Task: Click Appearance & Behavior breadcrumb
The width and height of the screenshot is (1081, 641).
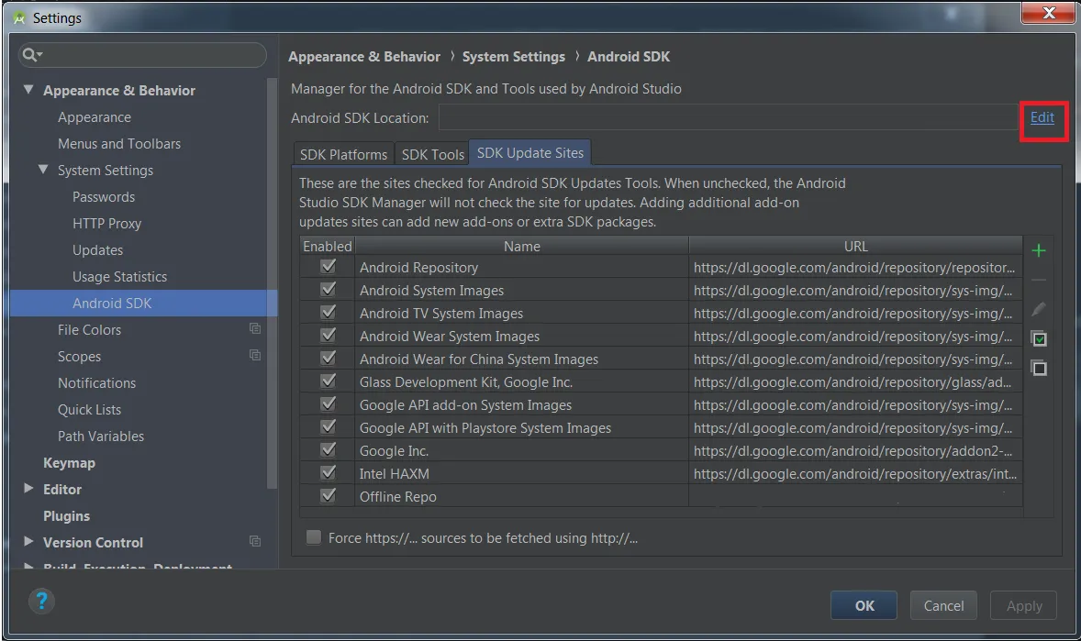Action: coord(364,57)
